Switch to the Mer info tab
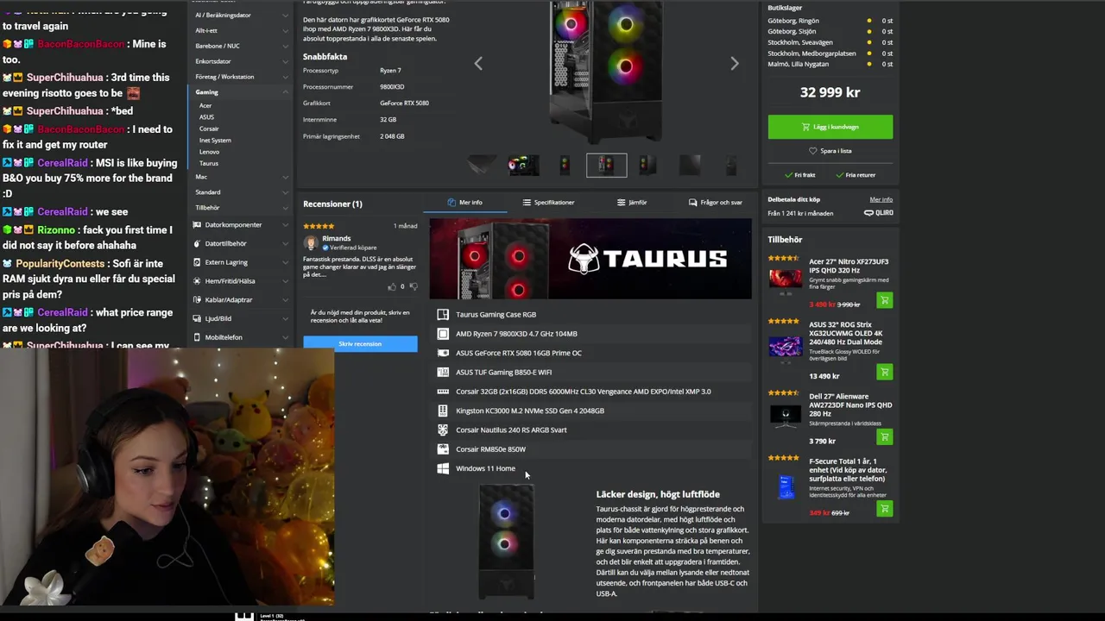 point(464,203)
